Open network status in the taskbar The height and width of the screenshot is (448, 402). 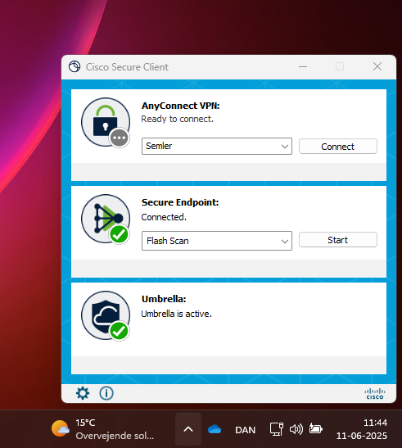pos(276,429)
